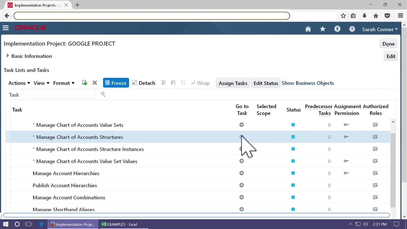The height and width of the screenshot is (229, 407).
Task: Open the View dropdown menu
Action: [41, 83]
